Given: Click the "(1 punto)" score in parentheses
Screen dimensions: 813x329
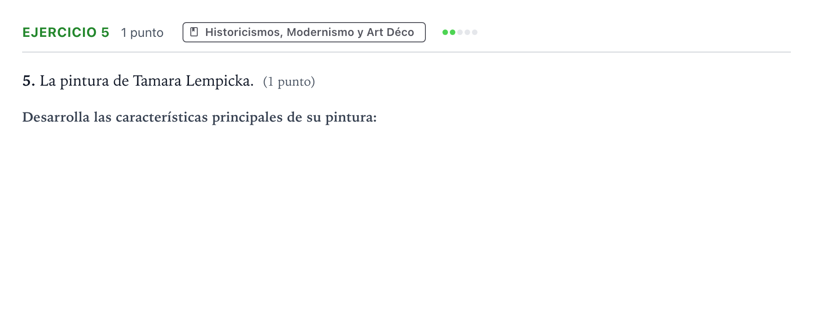Looking at the screenshot, I should (289, 82).
